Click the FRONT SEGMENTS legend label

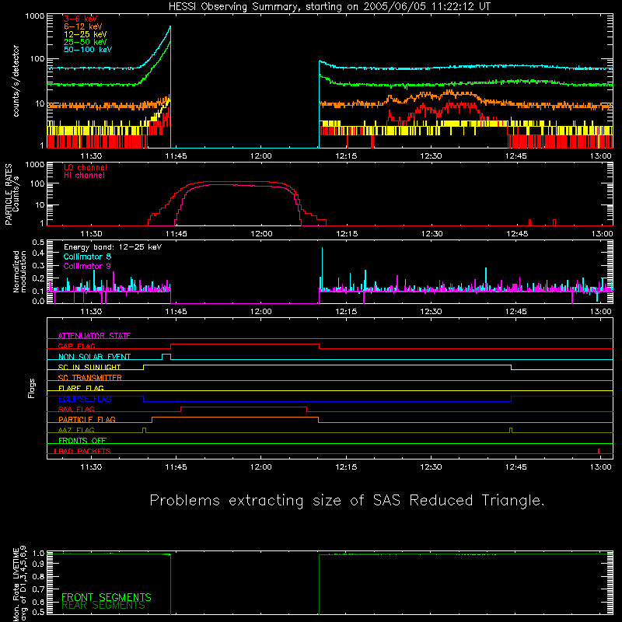107,597
